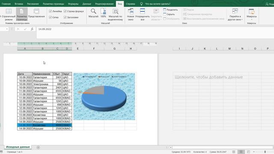The height and width of the screenshot is (154, 274).
Task: Confirm entry with checkmark icon
Action: click(25, 29)
